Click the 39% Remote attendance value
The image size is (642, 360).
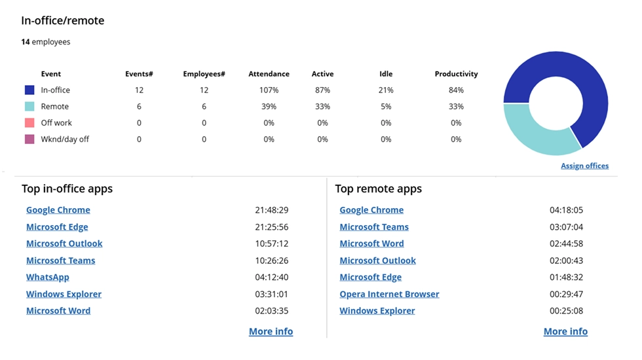click(269, 106)
